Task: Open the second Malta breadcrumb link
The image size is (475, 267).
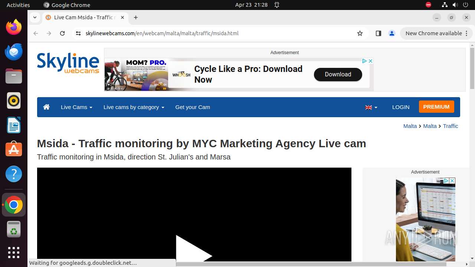Action: (430, 126)
